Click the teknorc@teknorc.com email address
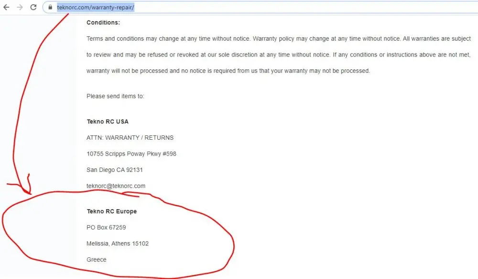 tap(116, 186)
